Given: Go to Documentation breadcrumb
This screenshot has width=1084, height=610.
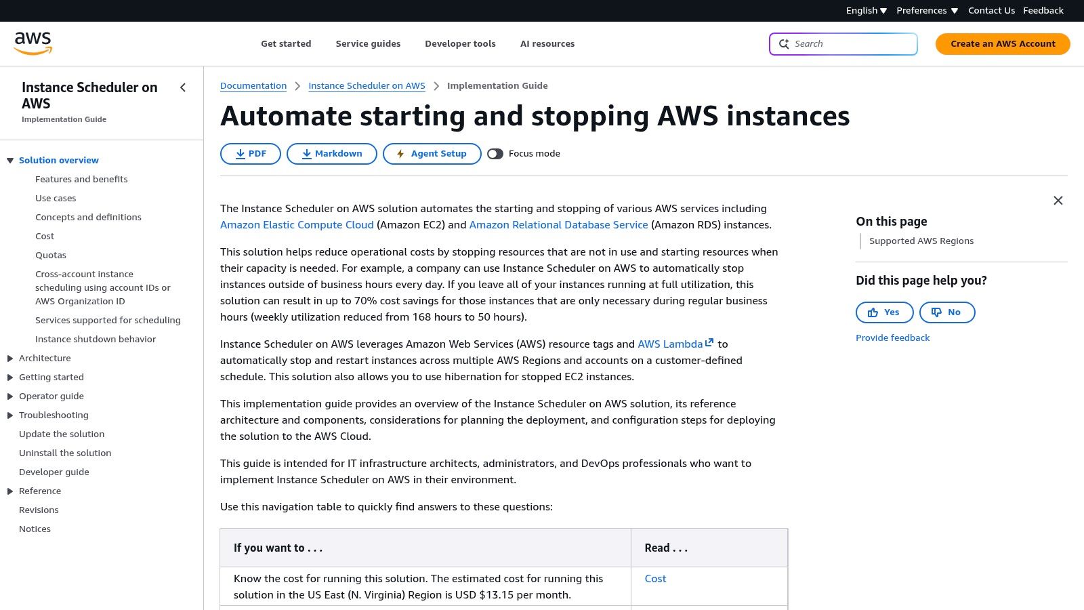Looking at the screenshot, I should [253, 86].
